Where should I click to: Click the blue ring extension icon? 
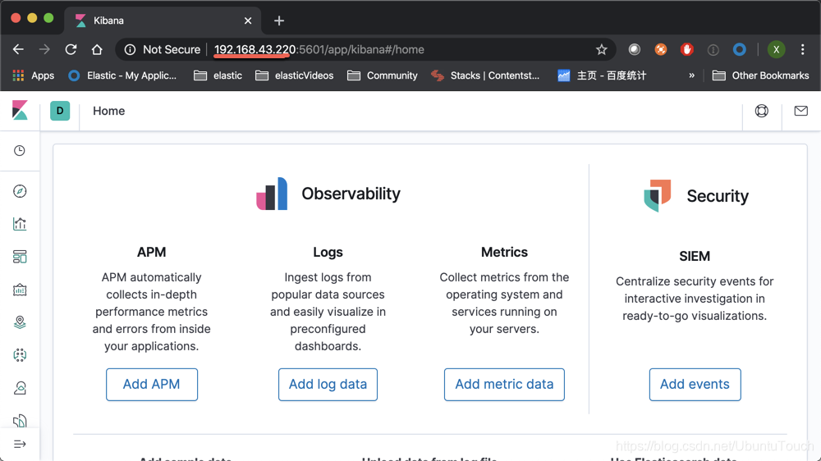coord(740,50)
